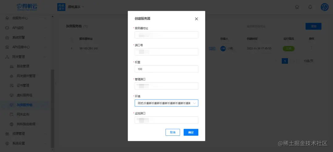Expand the 微服务中心 chevron
The image size is (333, 152).
pos(45,18)
